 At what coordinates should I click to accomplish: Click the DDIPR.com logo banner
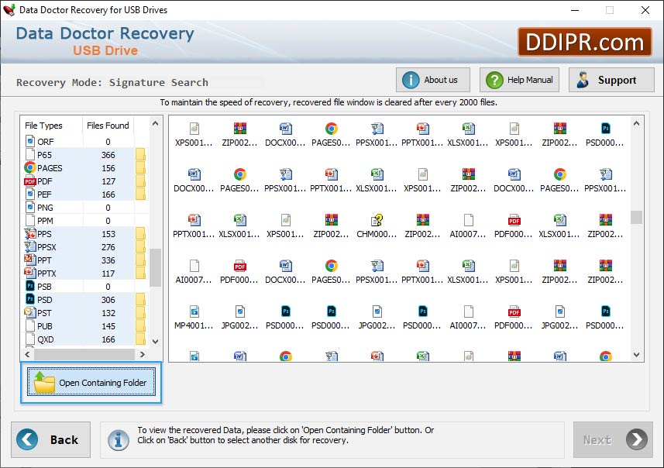(x=585, y=42)
